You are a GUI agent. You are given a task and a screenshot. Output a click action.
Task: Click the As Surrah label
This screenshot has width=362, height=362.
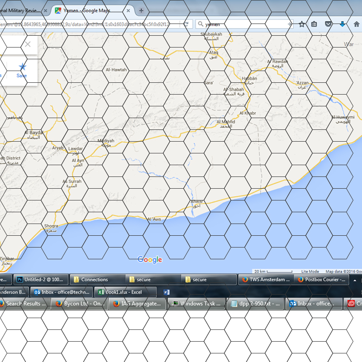[x=72, y=183]
